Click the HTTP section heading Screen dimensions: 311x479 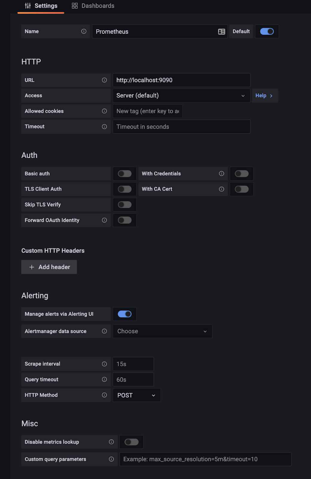[31, 62]
